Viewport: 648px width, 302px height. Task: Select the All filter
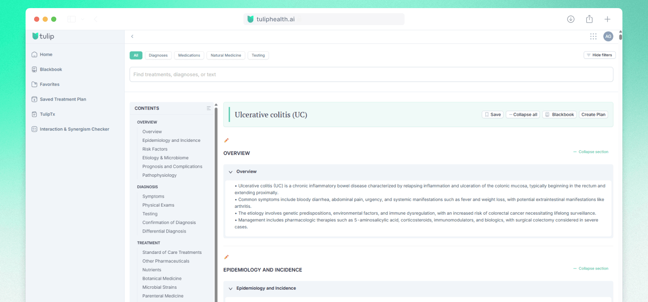pyautogui.click(x=136, y=55)
